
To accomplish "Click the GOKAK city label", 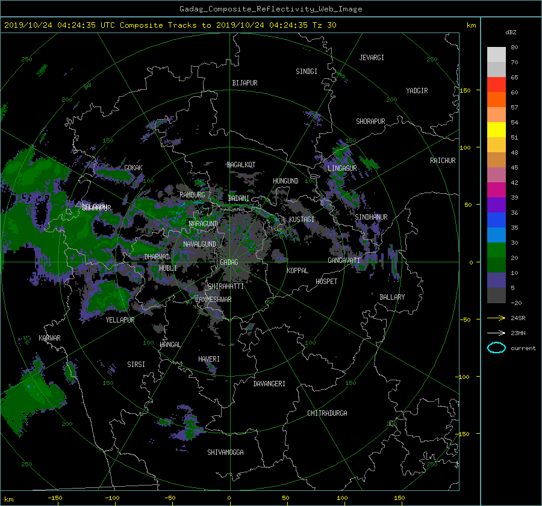I will click(x=134, y=168).
